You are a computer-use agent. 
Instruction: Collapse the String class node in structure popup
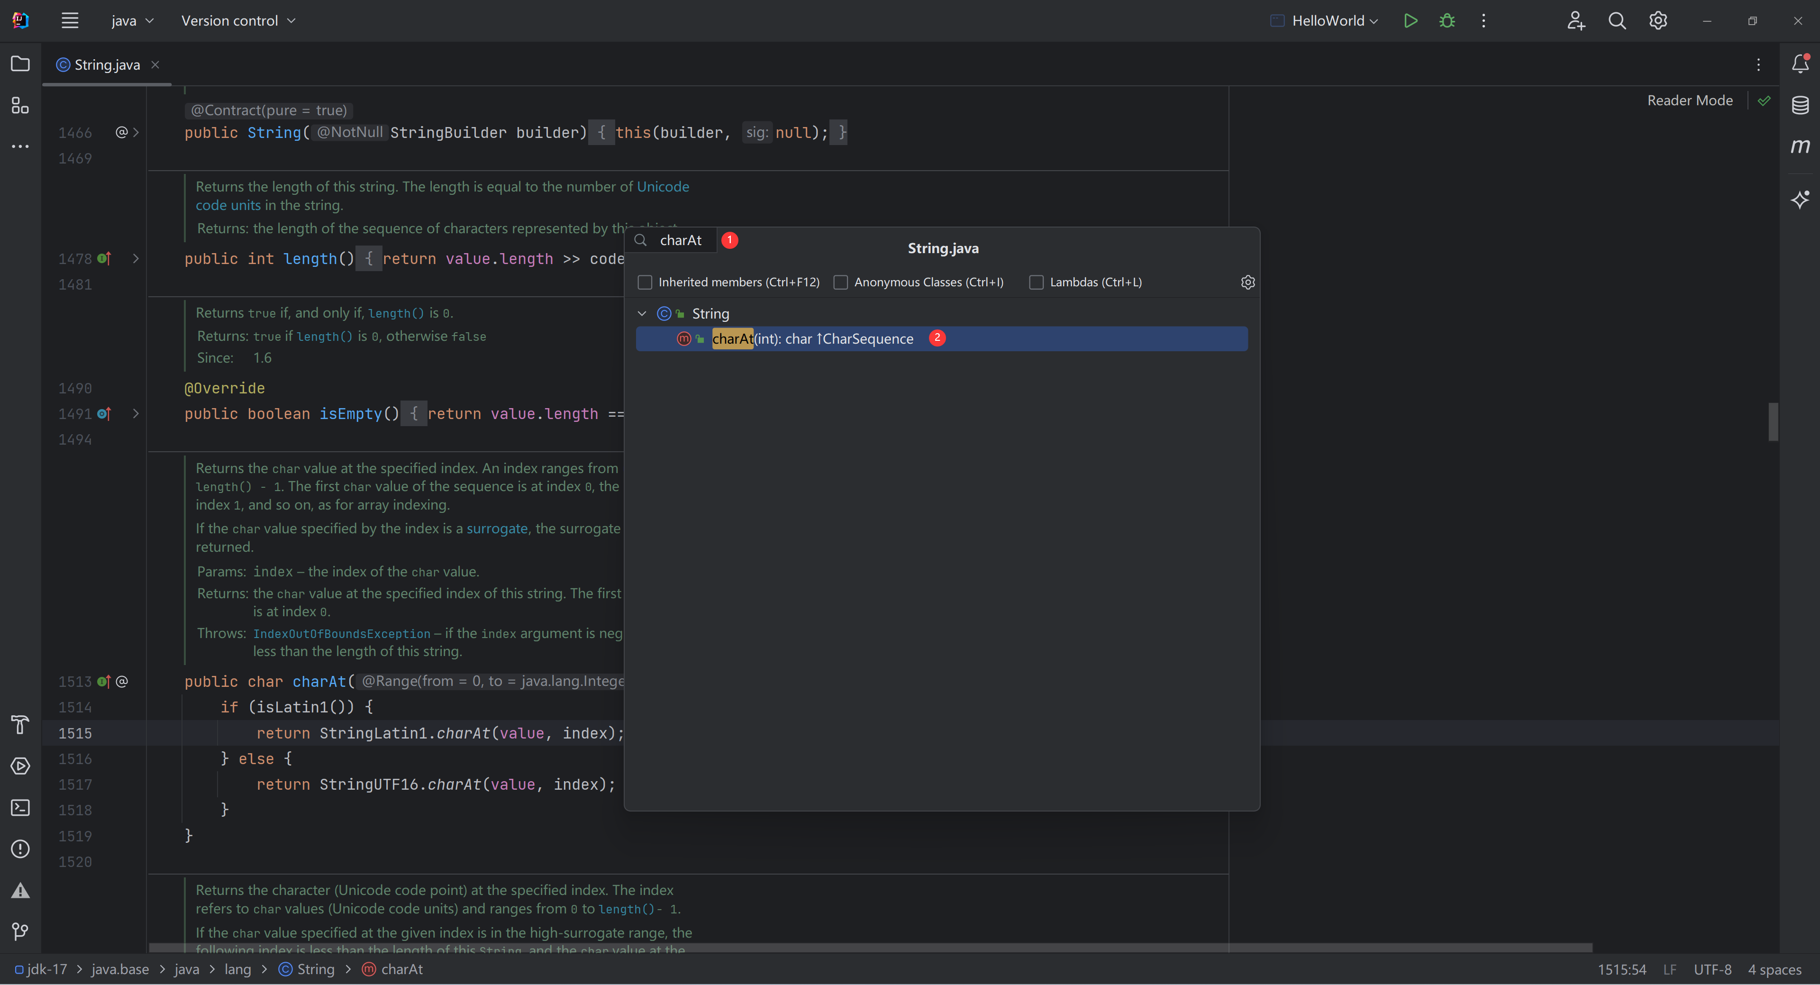(x=642, y=313)
